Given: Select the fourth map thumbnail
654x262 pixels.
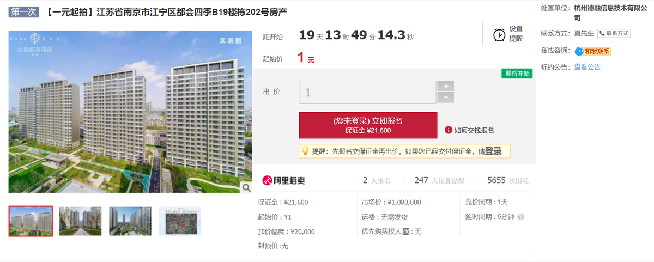Looking at the screenshot, I should point(180,221).
